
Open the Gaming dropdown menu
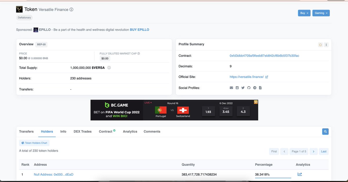(x=321, y=13)
